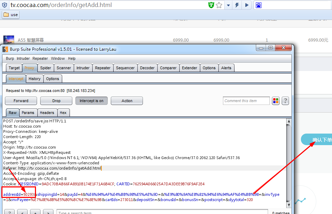Open the Burp menu
332x214 pixels.
point(10,58)
